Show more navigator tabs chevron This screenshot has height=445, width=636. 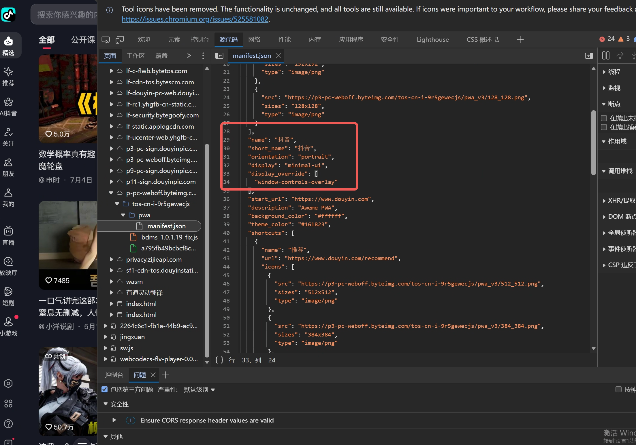pos(189,56)
